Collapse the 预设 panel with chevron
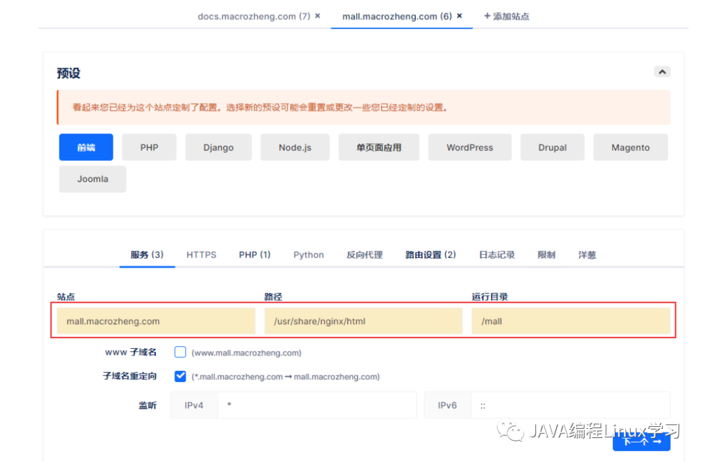The height and width of the screenshot is (462, 704). click(x=662, y=72)
